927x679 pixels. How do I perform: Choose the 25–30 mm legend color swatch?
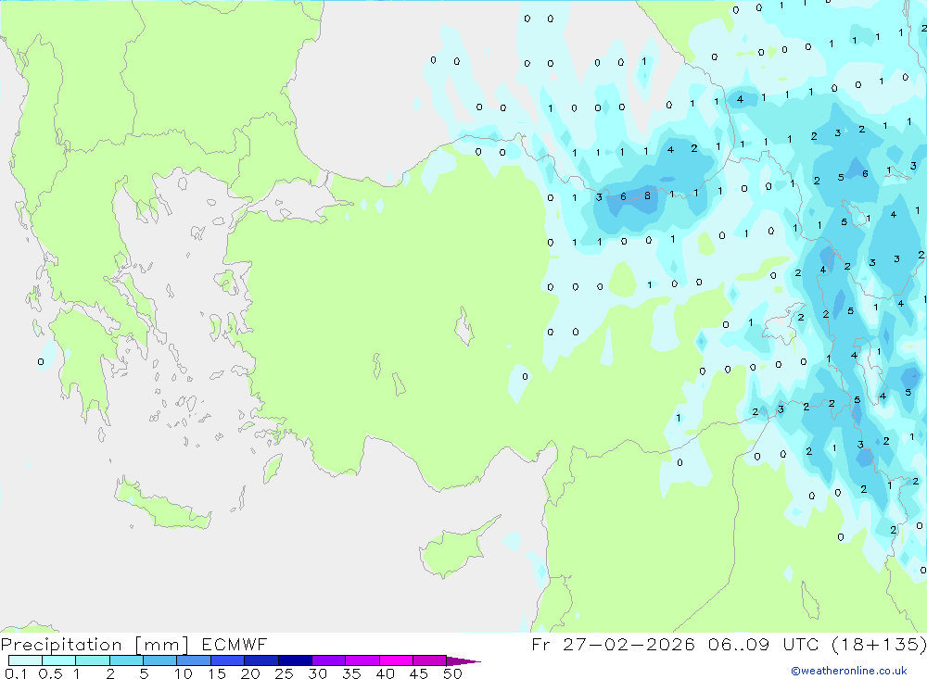point(295,660)
